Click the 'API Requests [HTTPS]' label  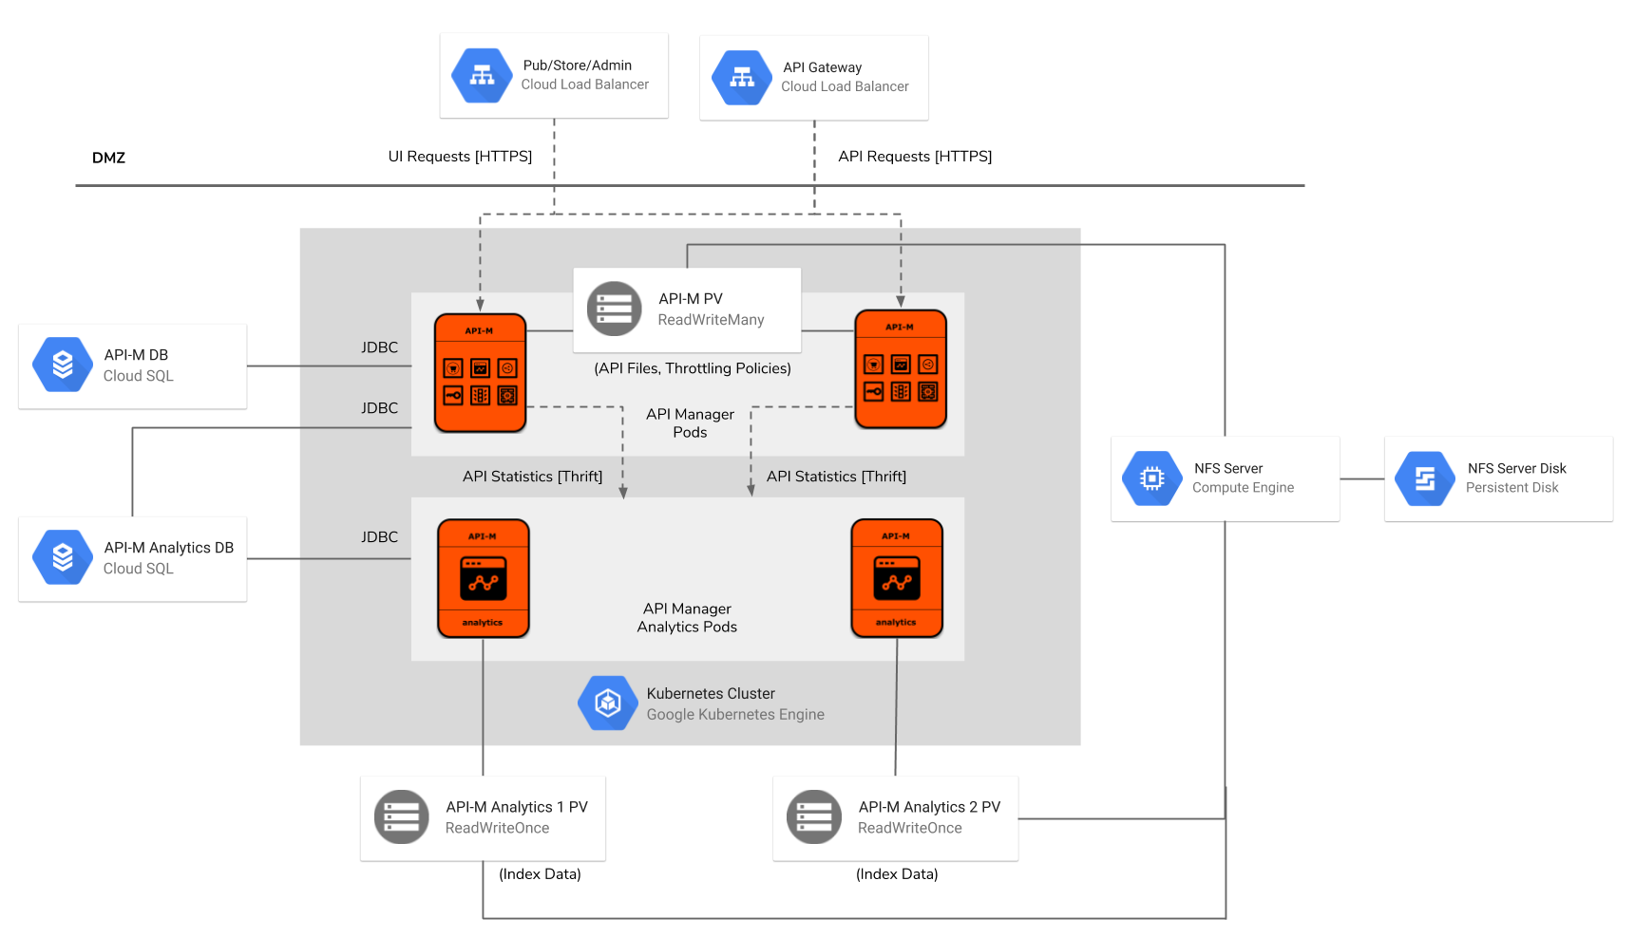(915, 157)
